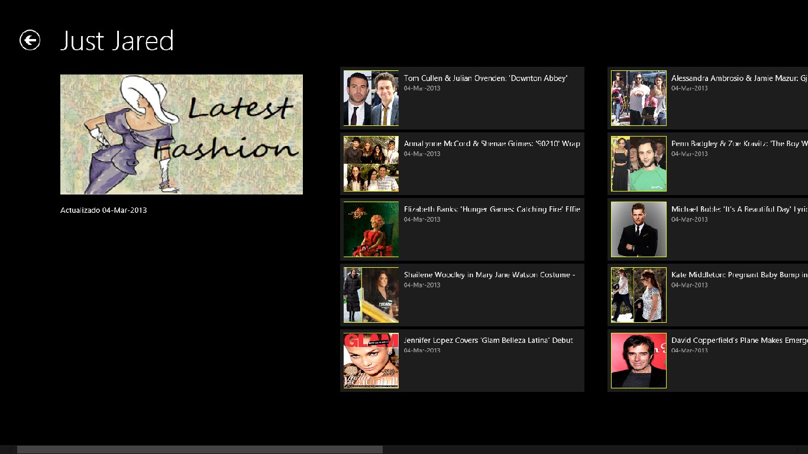Click the horizontal scrollbar thumb

199,449
